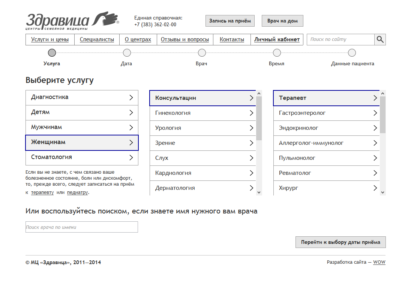Click the search magnifier icon
Screen dimensions: 411x293
[380, 39]
